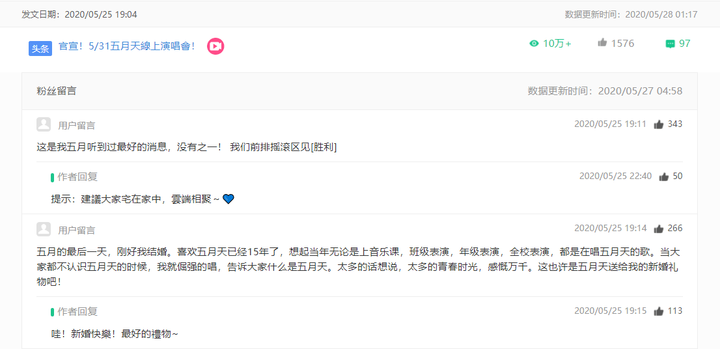Click the green eye views icon
Screen dimensions: 720x349
pos(534,44)
